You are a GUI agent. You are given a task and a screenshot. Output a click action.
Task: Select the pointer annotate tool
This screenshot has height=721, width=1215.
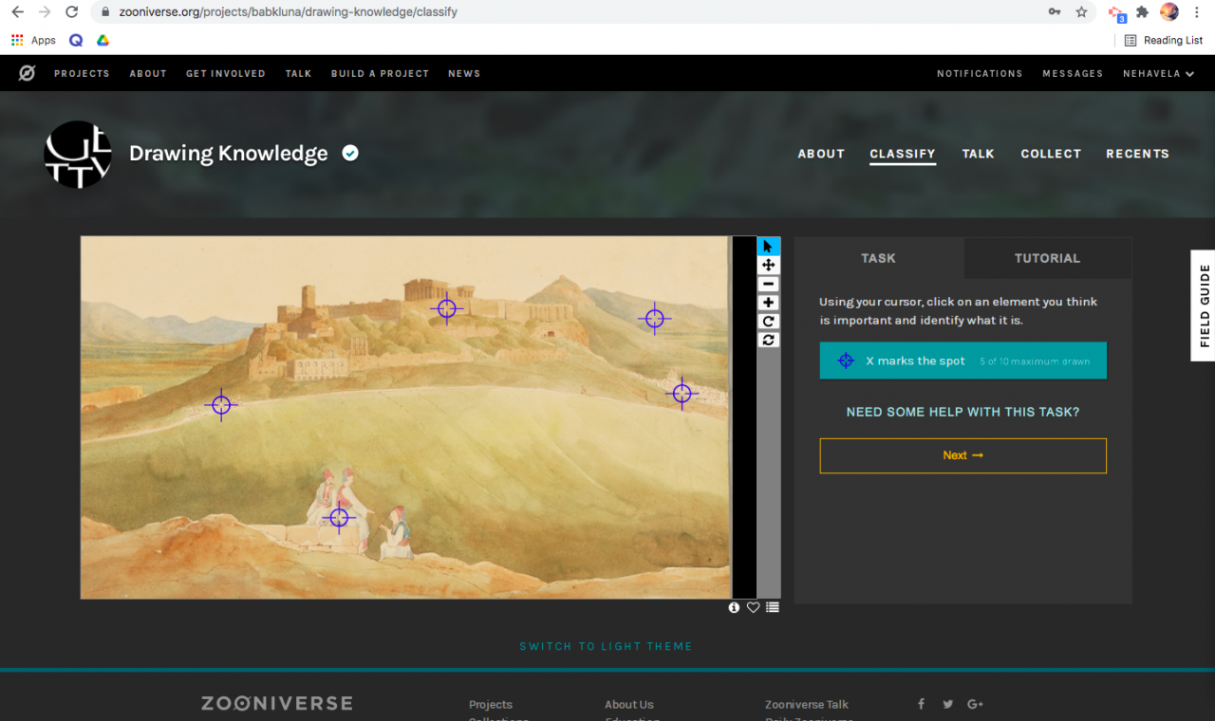(x=769, y=247)
